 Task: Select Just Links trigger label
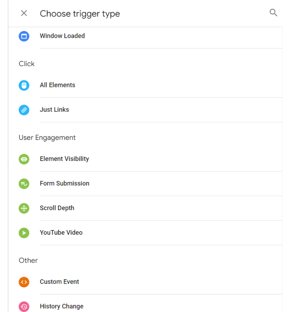54,110
